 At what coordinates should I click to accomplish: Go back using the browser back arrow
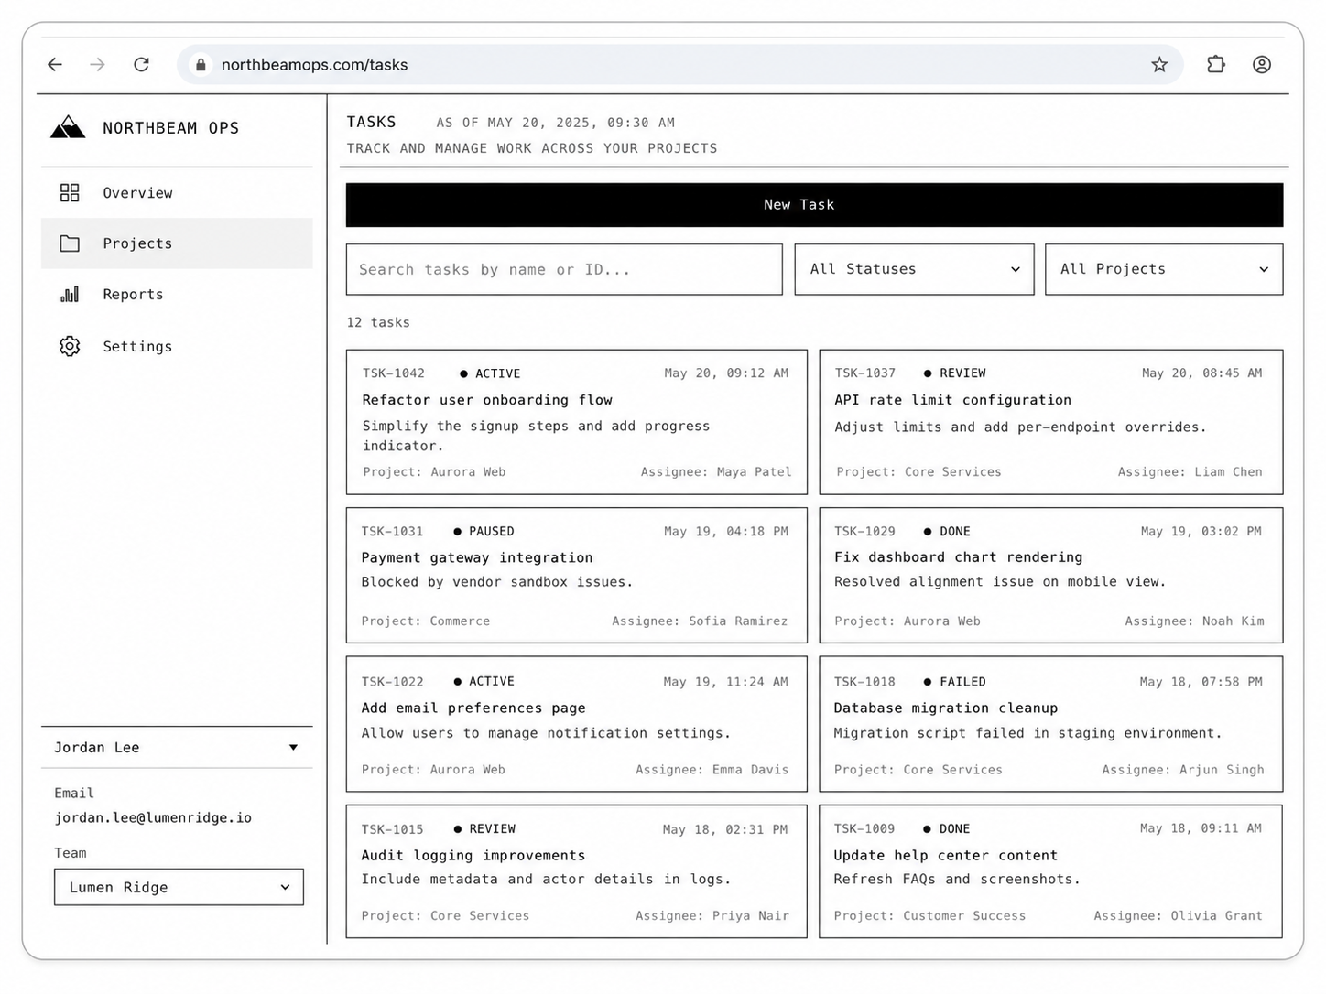tap(55, 64)
